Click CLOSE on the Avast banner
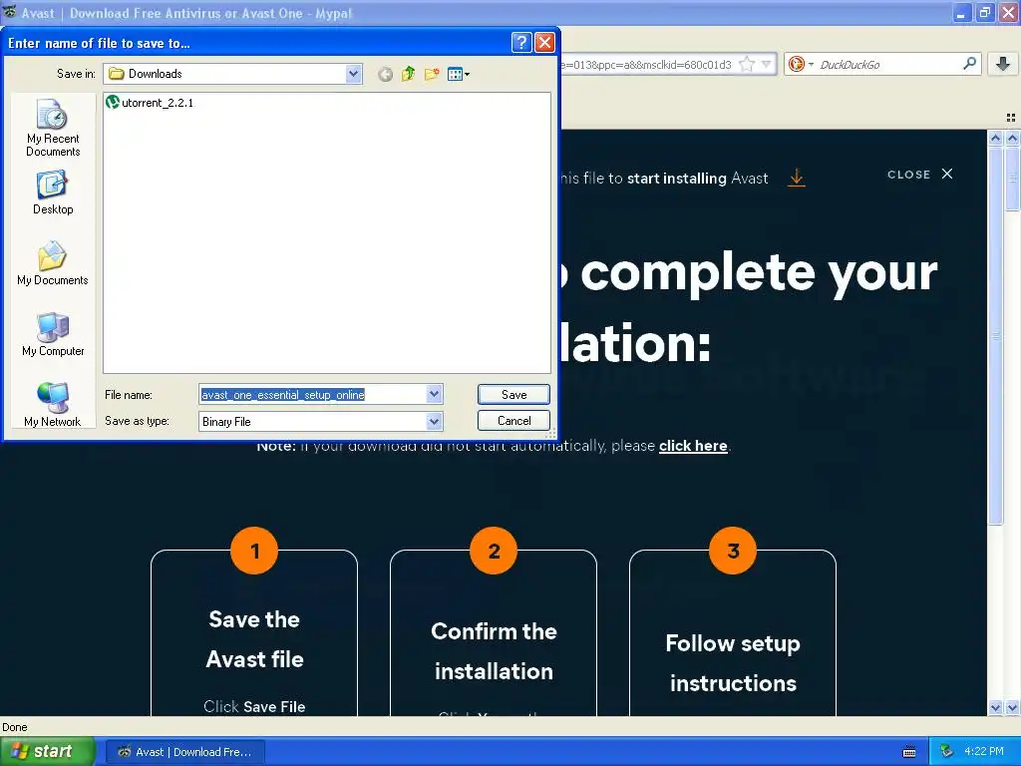The image size is (1021, 766). (x=920, y=174)
